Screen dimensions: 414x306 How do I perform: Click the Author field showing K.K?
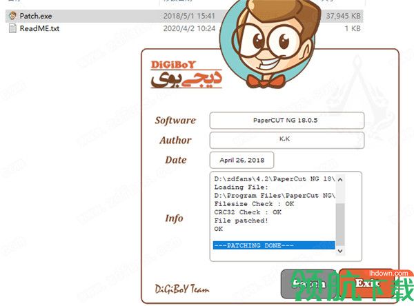pos(287,140)
